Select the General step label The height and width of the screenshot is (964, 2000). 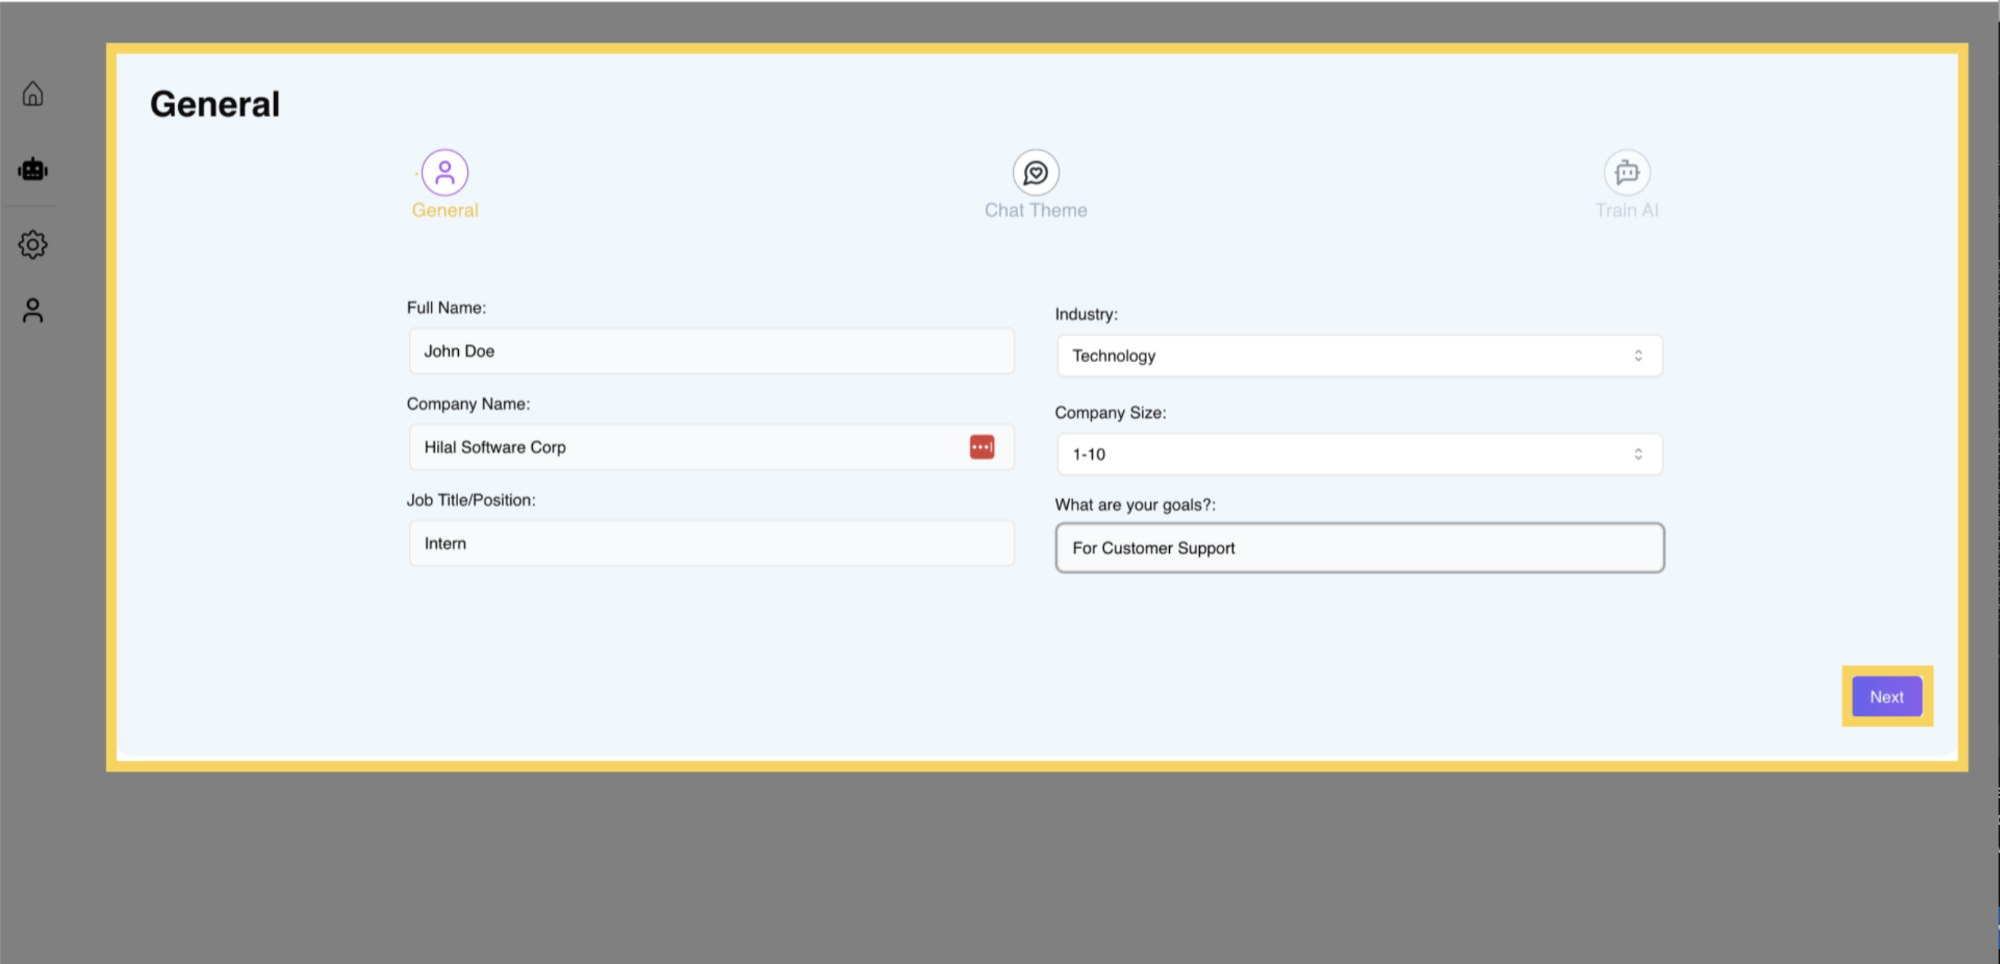click(x=444, y=210)
